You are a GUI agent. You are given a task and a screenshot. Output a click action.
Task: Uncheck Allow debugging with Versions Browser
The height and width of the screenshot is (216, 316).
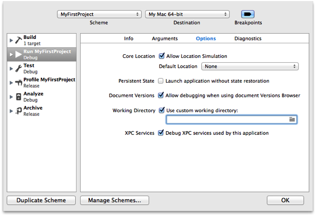161,95
